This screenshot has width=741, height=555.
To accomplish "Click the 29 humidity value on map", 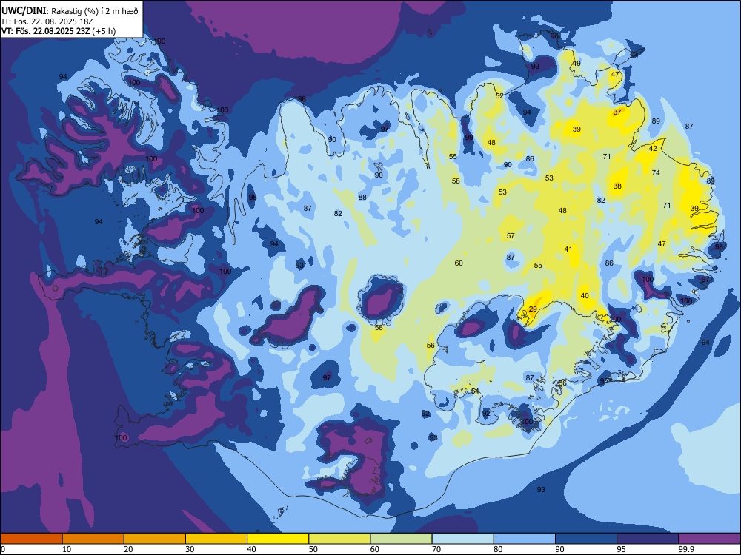I will (533, 309).
